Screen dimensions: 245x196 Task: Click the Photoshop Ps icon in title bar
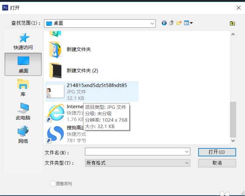pos(5,8)
